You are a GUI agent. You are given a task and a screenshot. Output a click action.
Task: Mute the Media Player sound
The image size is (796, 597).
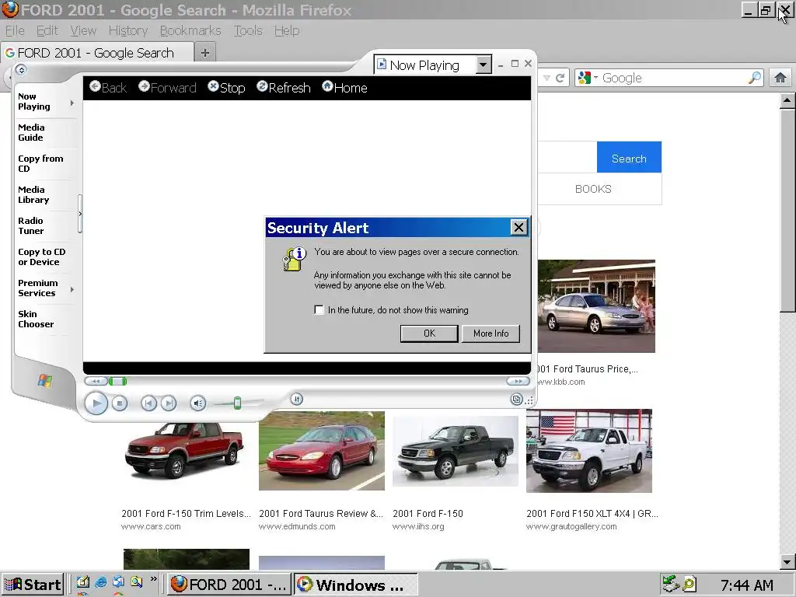tap(198, 403)
